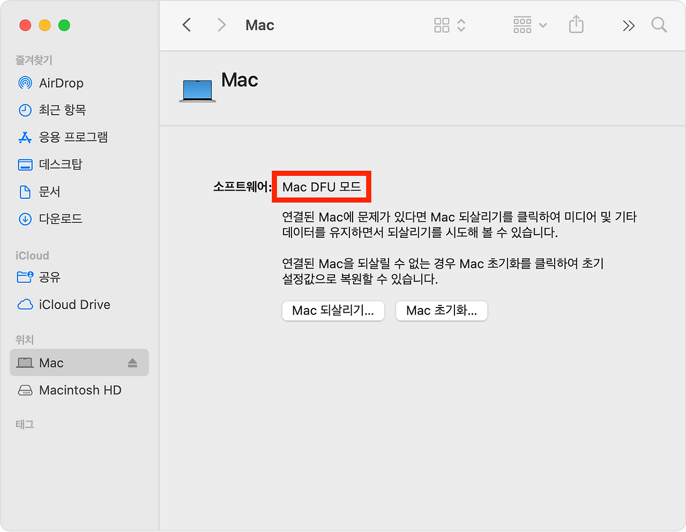Open the icon view switcher
Viewport: 686px width, 532px height.
coord(450,25)
